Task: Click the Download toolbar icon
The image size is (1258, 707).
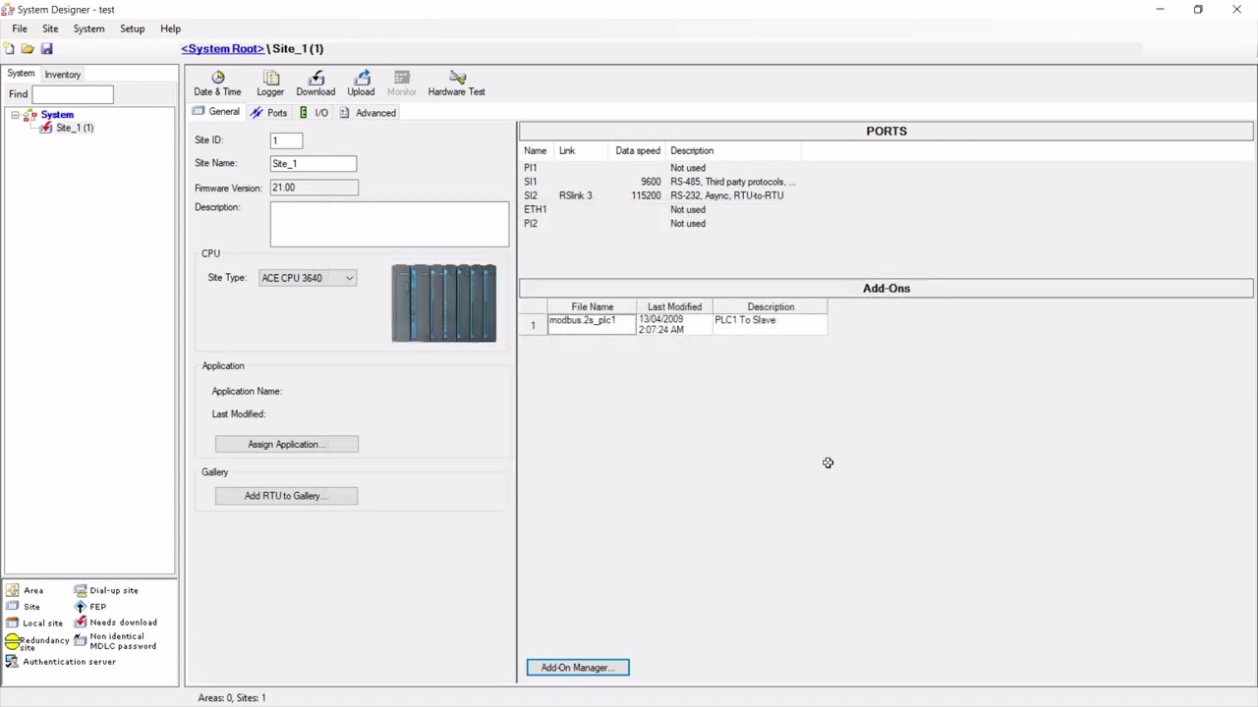Action: pos(315,83)
